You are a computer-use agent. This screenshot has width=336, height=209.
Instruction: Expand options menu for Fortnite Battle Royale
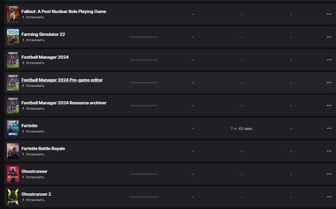(x=329, y=151)
